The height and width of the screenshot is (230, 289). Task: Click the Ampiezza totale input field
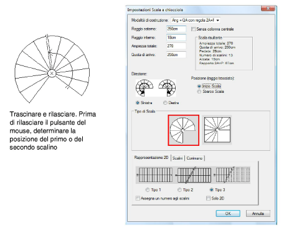coord(176,46)
